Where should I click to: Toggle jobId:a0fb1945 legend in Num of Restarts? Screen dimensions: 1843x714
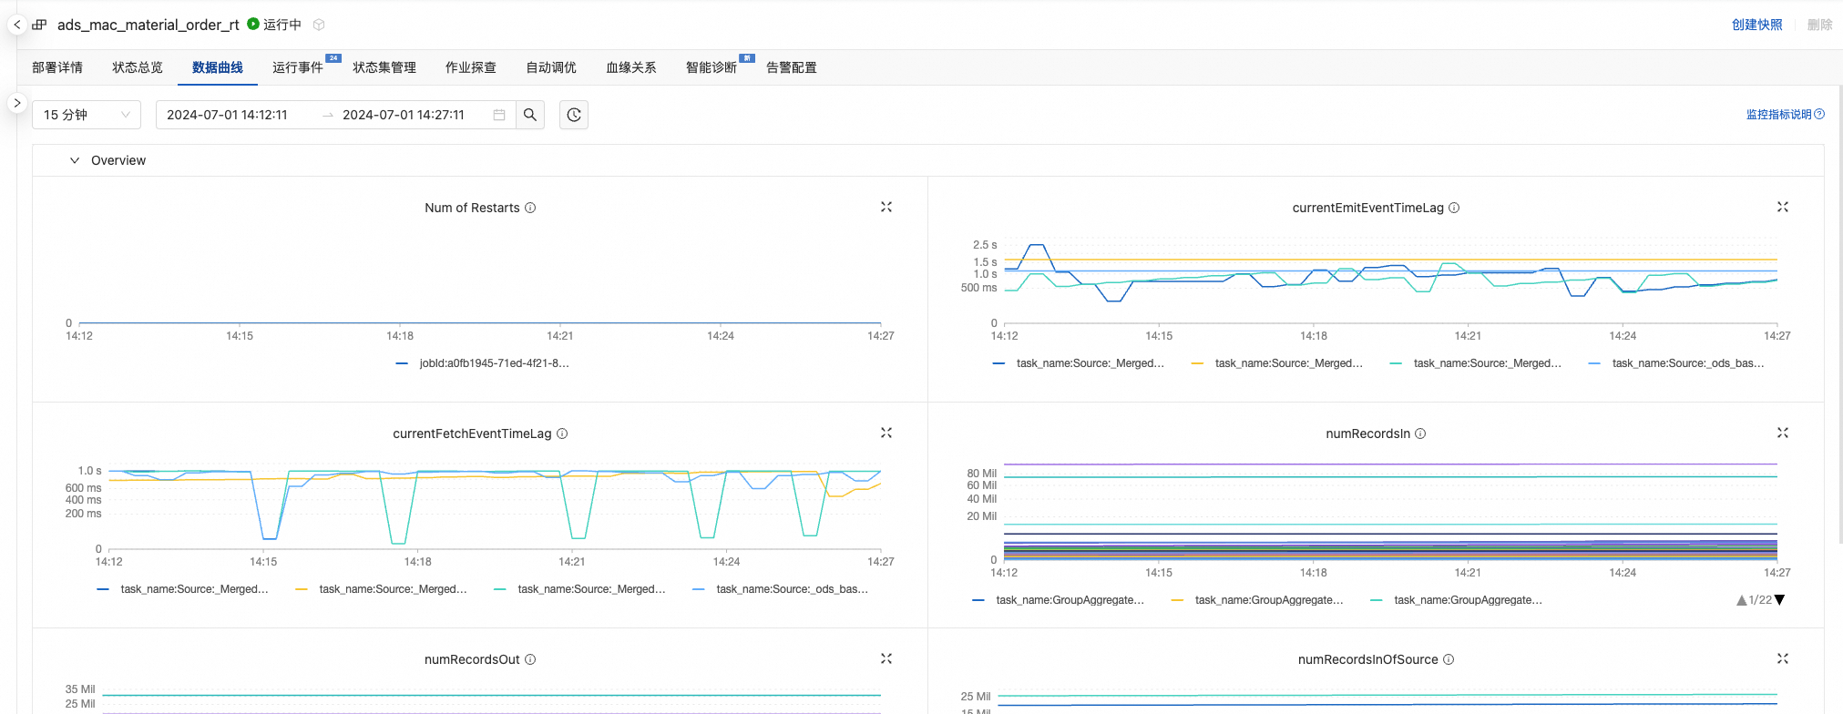tap(483, 363)
